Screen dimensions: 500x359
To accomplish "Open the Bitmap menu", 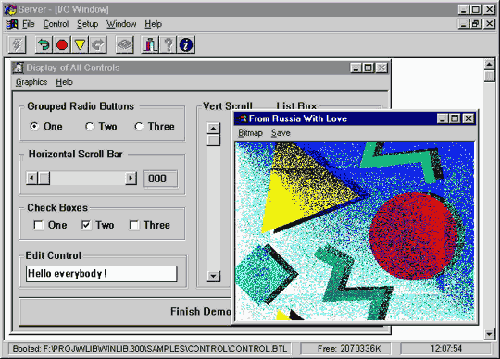I will [250, 133].
